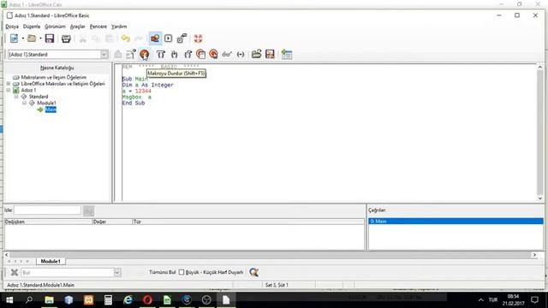
Task: Click the Save BASIC source icon
Action: coord(270,54)
